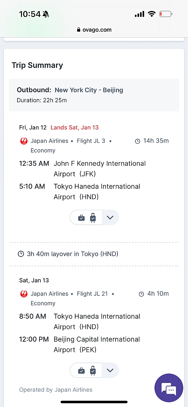Click the clock icon beside 14h 35m
Image resolution: width=188 pixels, height=407 pixels.
(137, 141)
